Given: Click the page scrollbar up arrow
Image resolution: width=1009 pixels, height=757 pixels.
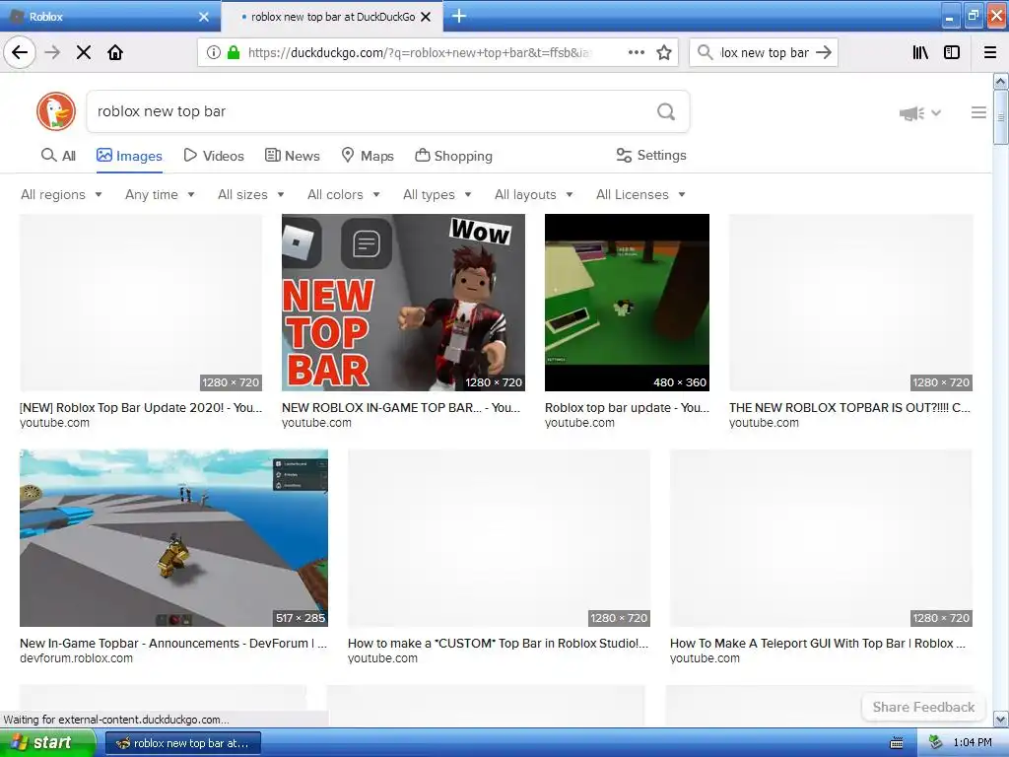Looking at the screenshot, I should coord(1001,82).
